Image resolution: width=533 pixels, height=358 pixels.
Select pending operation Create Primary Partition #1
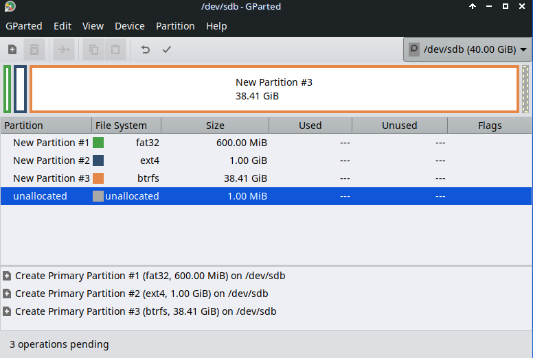tap(150, 276)
